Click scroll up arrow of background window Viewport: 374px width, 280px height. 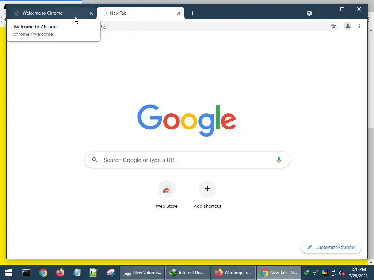[x=371, y=31]
